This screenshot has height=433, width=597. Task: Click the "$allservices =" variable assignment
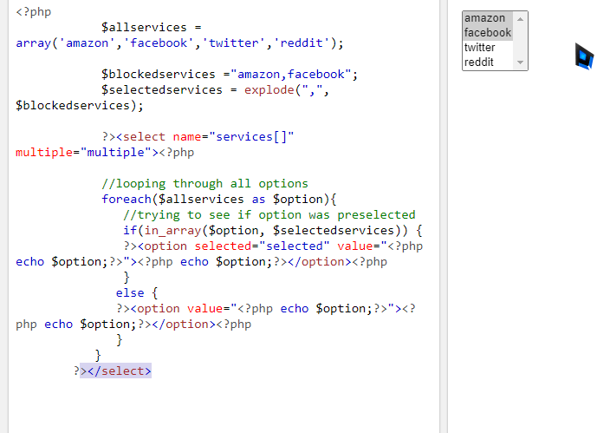point(151,28)
